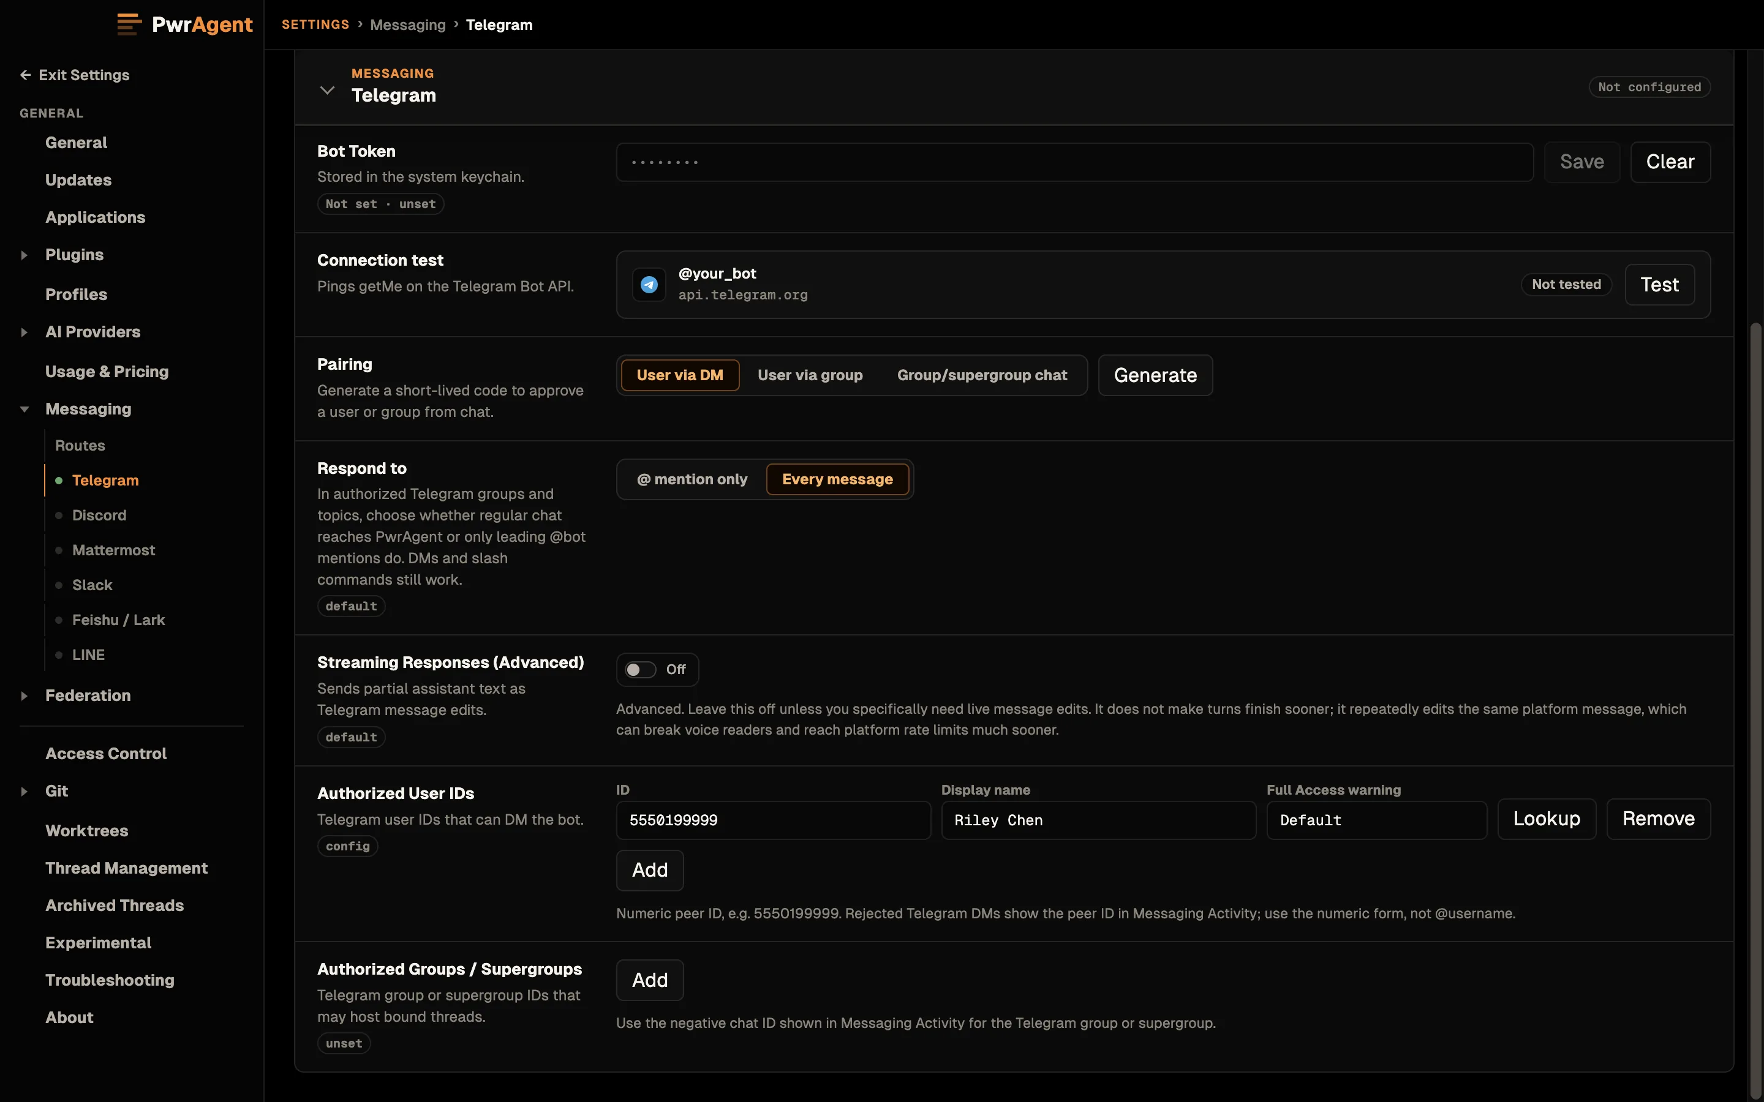Select the Group/supergroup chat pairing option

(x=982, y=375)
